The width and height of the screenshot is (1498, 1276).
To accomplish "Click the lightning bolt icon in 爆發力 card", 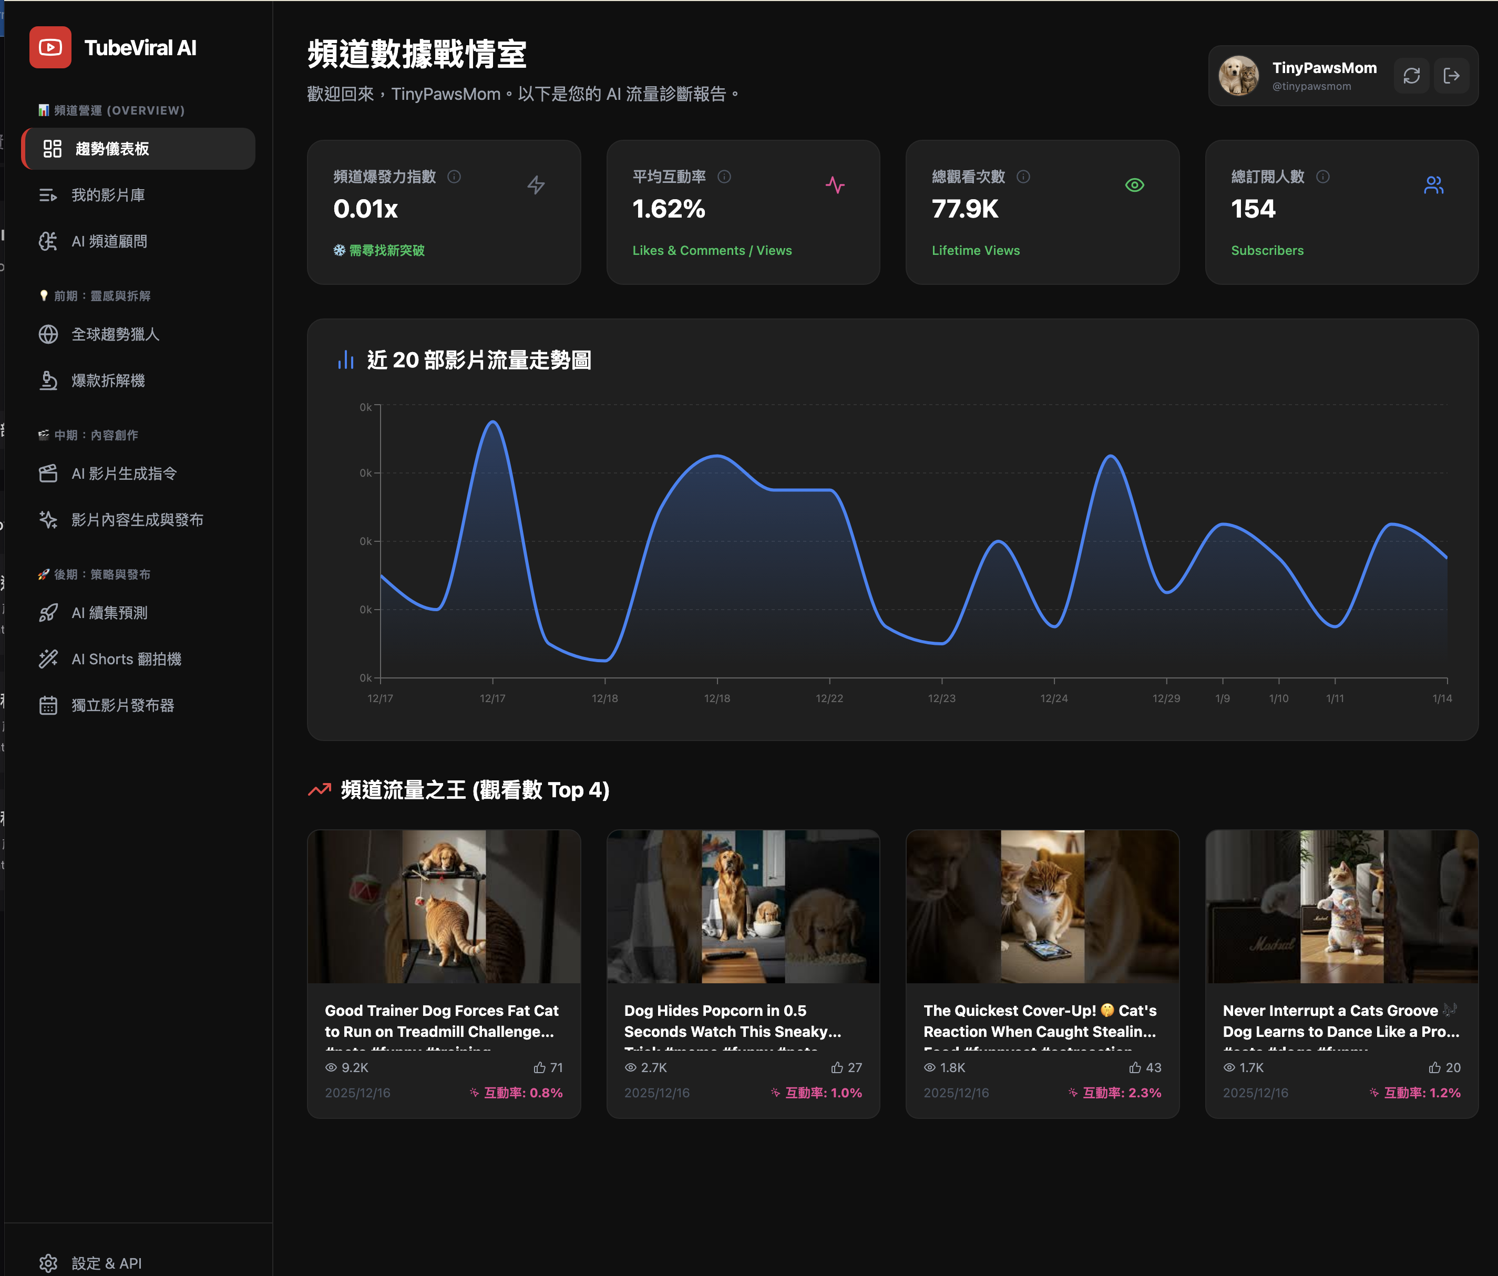I will pos(536,185).
